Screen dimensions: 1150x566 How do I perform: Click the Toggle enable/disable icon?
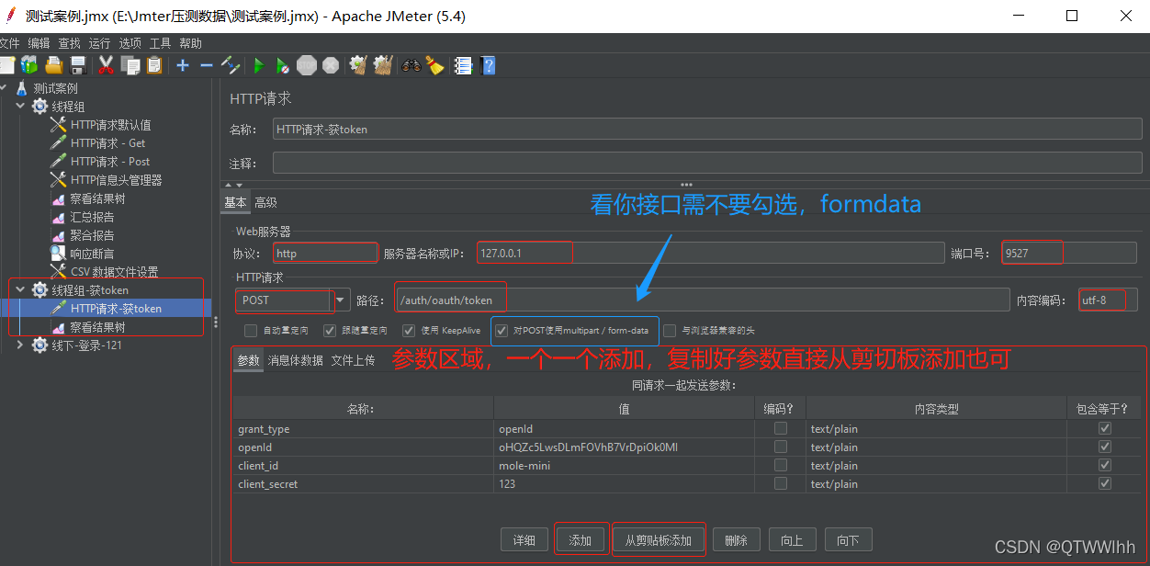tap(231, 65)
